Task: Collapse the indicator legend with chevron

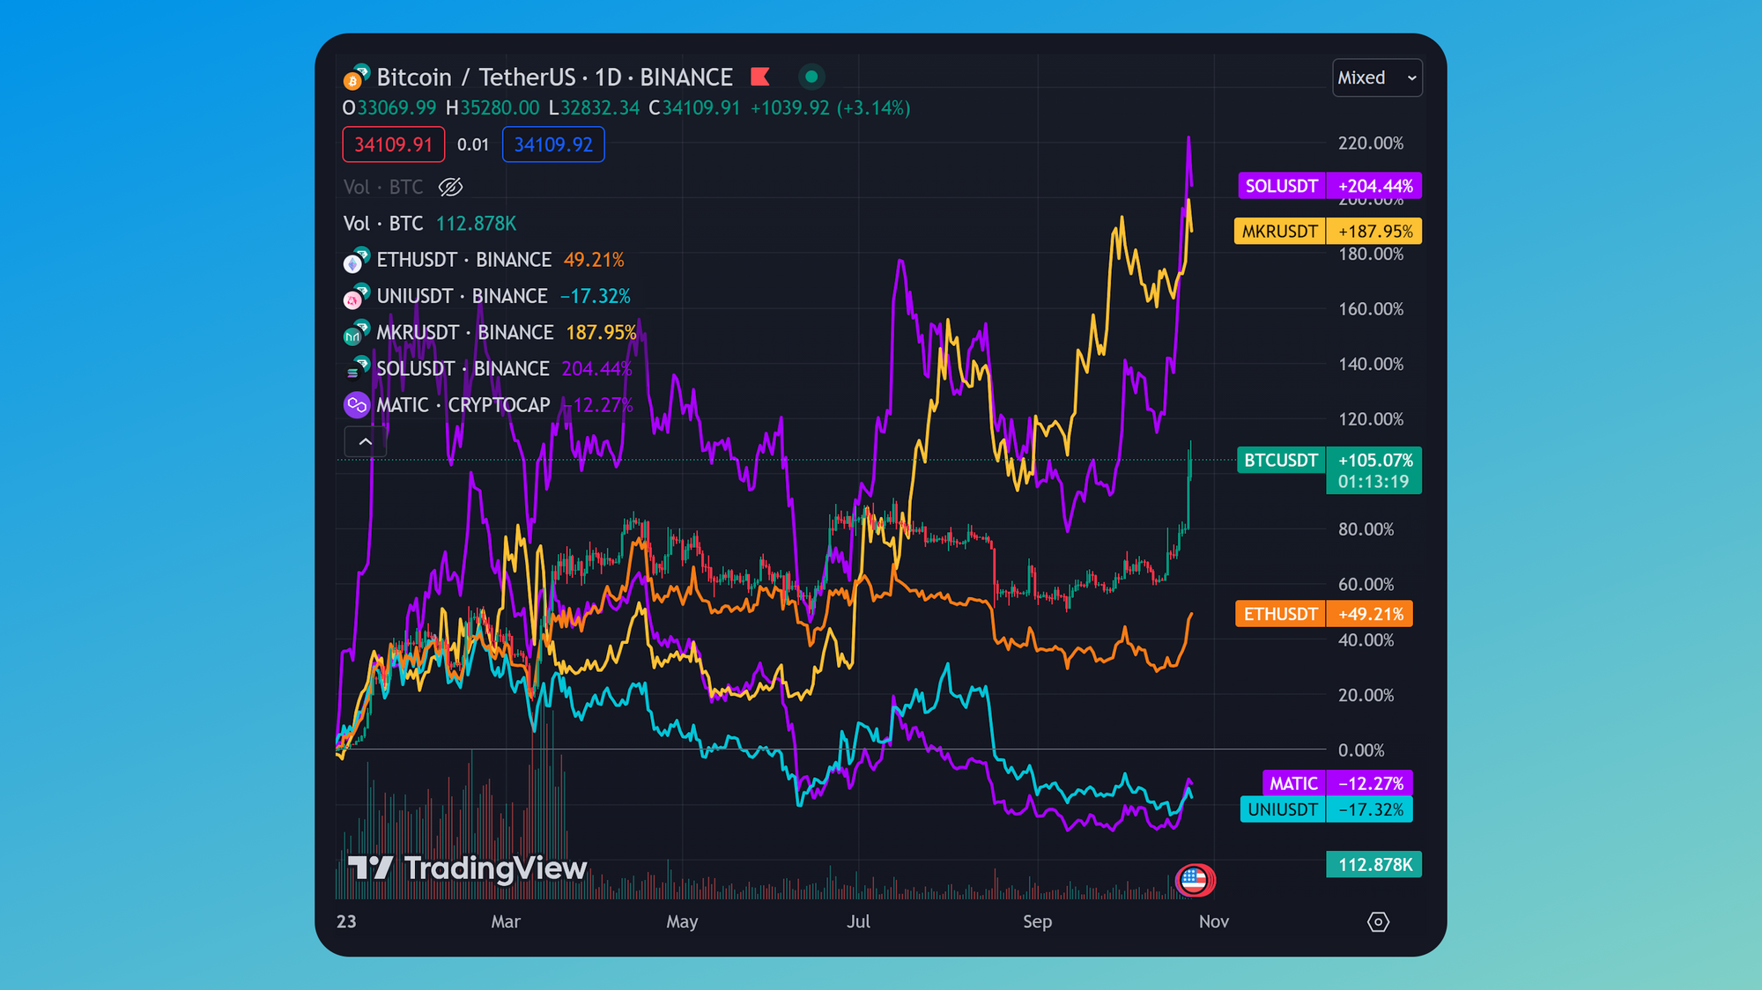Action: pos(365,441)
